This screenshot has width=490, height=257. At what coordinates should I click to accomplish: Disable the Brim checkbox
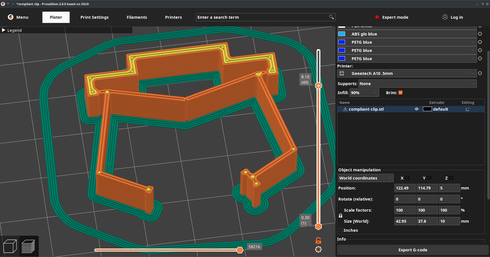(x=400, y=93)
